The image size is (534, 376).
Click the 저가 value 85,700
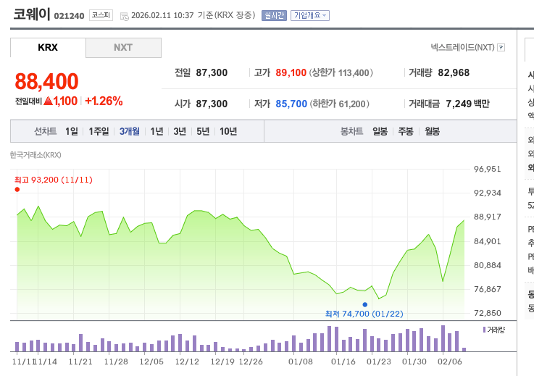(x=291, y=104)
